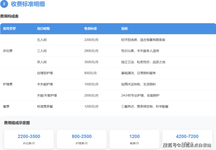Viewport: 216px width, 150px height.
Task: Select the 收费标准明细 section heading
Action: tap(28, 4)
